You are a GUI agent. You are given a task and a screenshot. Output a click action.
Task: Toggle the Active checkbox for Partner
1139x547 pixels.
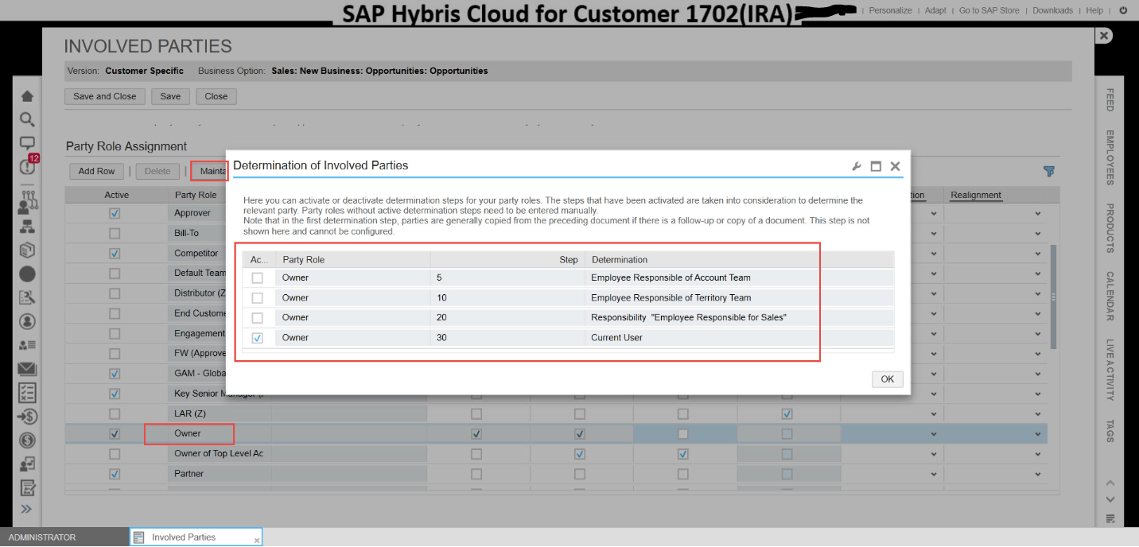[x=115, y=474]
